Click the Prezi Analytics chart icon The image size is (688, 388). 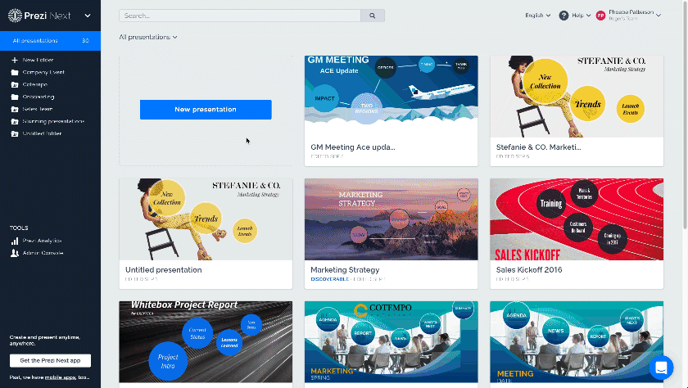pos(15,241)
